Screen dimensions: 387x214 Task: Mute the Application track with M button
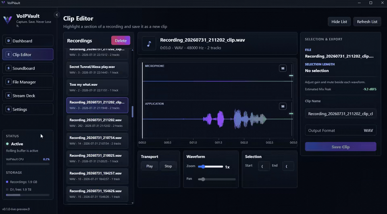(283, 106)
